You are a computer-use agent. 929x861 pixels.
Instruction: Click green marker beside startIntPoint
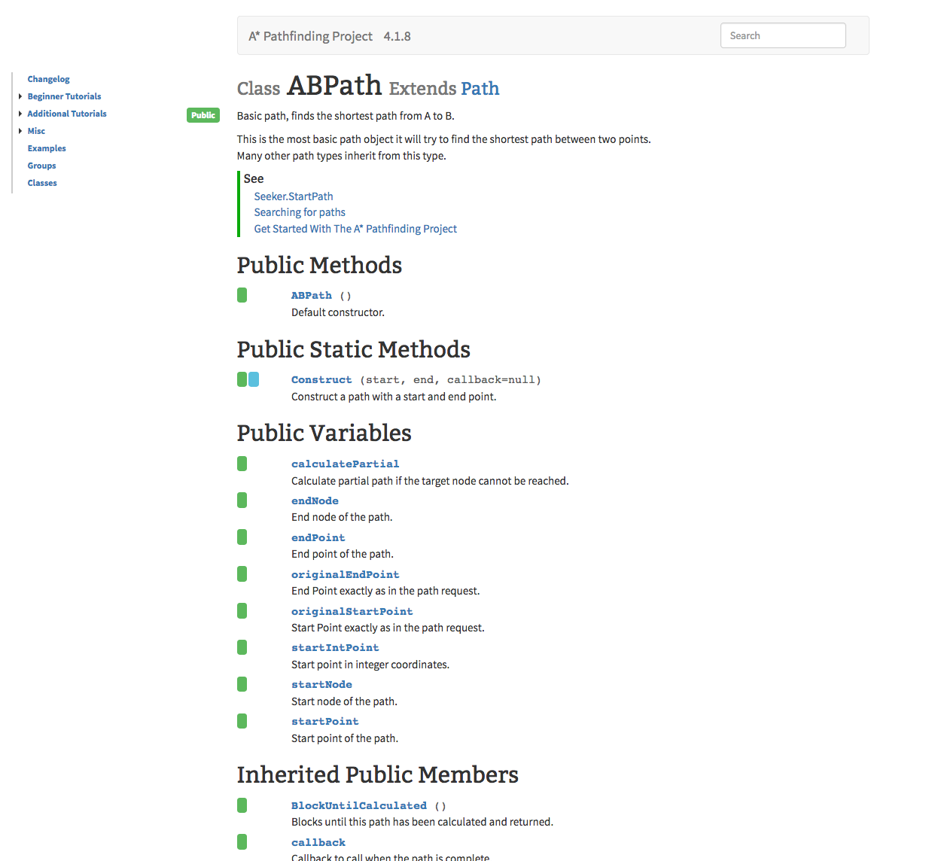[x=242, y=647]
